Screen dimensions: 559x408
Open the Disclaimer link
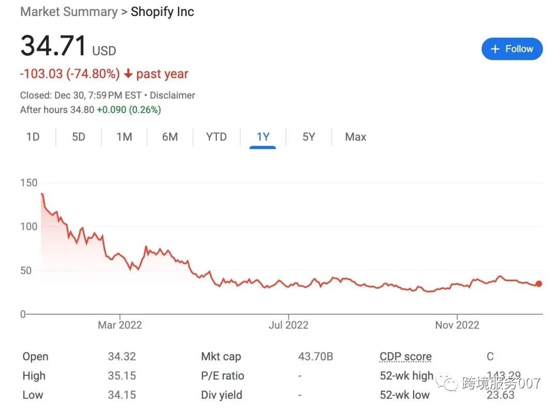click(x=172, y=95)
